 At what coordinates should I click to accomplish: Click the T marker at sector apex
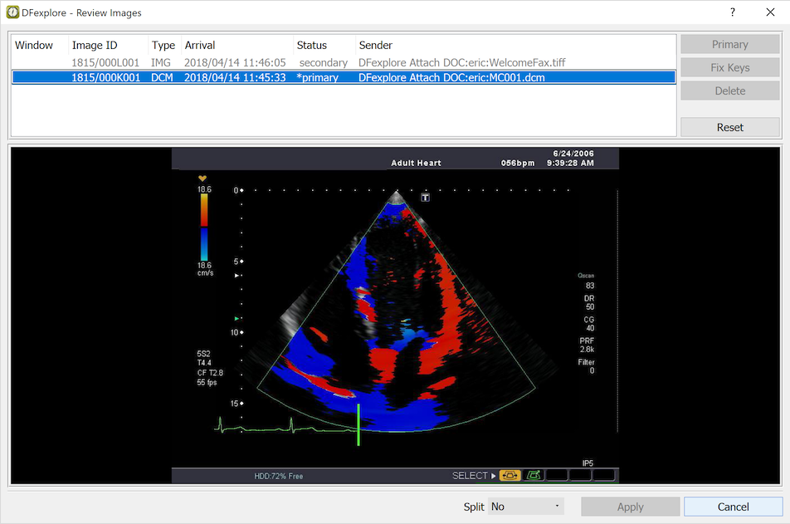pos(425,197)
